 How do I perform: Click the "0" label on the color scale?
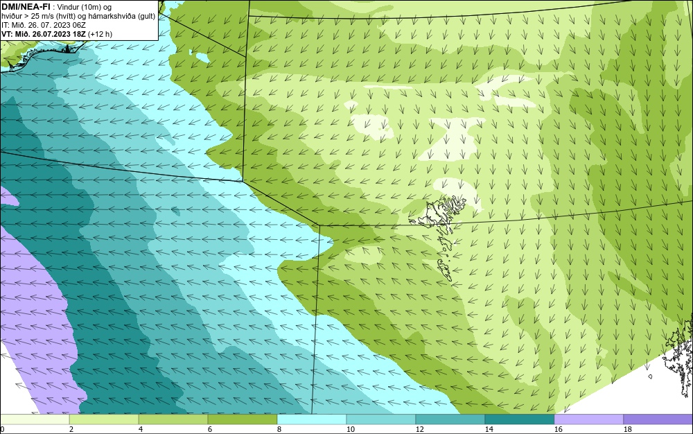[2, 429]
